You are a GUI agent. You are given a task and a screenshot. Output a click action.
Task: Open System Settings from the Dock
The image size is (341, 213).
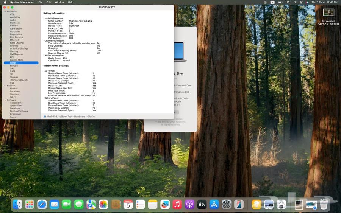tap(227, 204)
